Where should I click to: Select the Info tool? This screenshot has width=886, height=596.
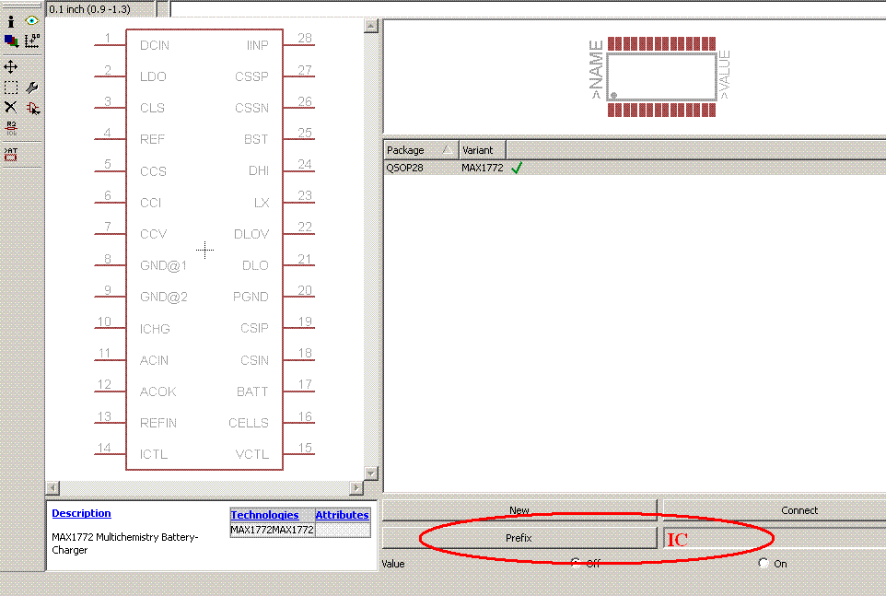pyautogui.click(x=11, y=21)
